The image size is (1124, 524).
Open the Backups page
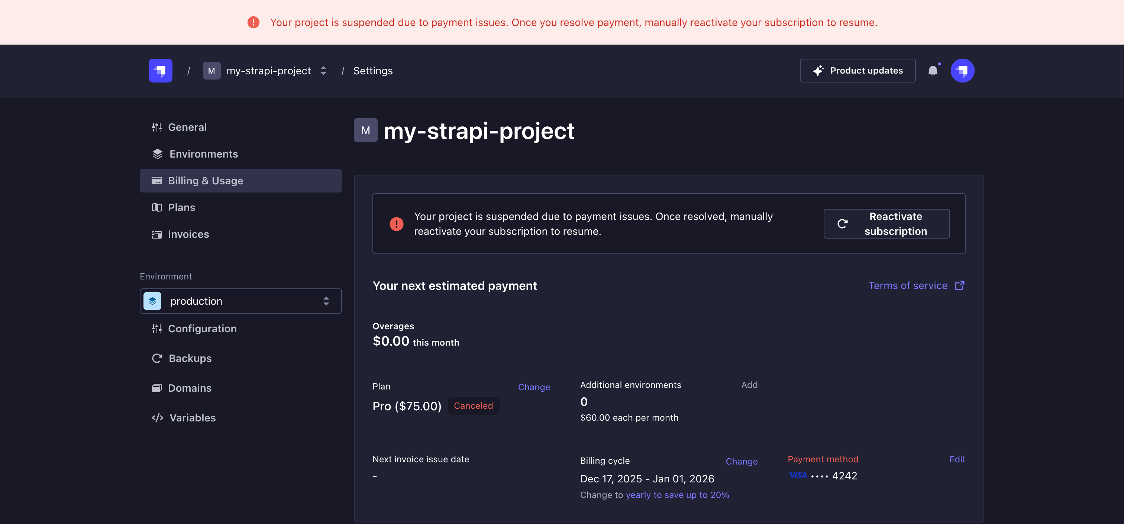coord(190,358)
